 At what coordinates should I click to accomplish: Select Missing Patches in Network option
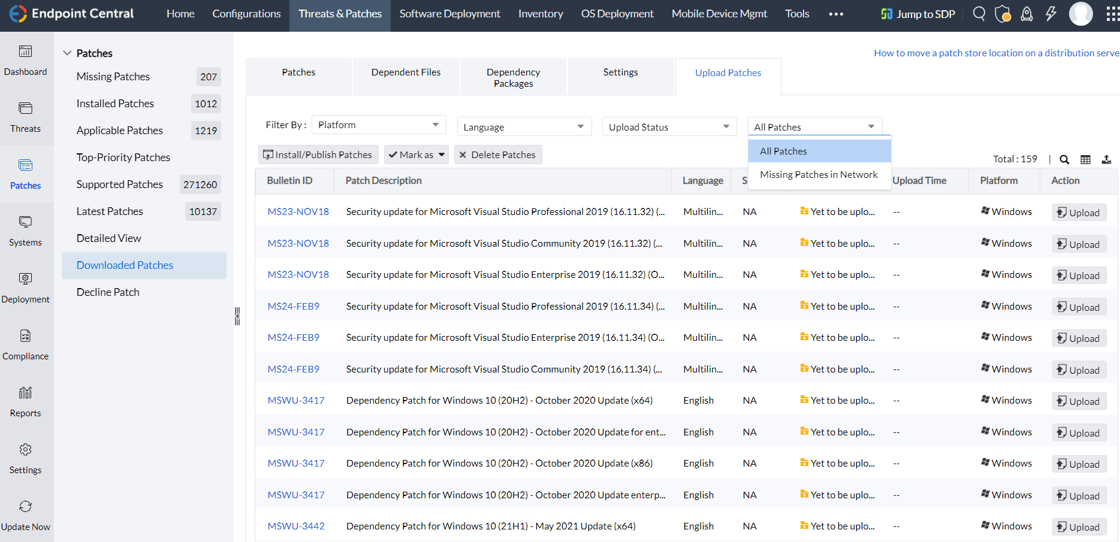click(x=819, y=175)
